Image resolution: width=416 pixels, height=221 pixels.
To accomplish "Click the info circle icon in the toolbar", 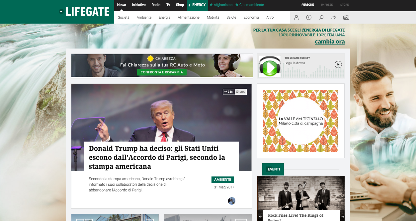I will click(x=309, y=17).
